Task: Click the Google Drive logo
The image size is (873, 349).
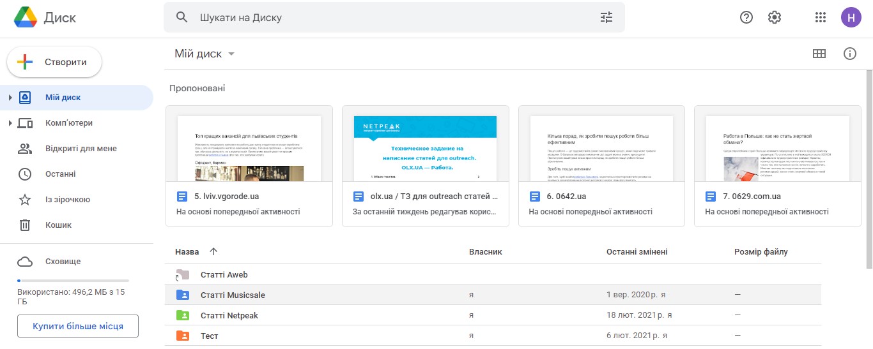Action: coord(25,17)
